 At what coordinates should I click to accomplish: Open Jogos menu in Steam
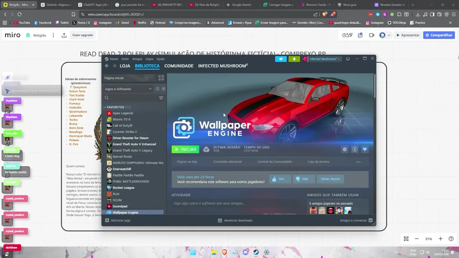coord(150,59)
